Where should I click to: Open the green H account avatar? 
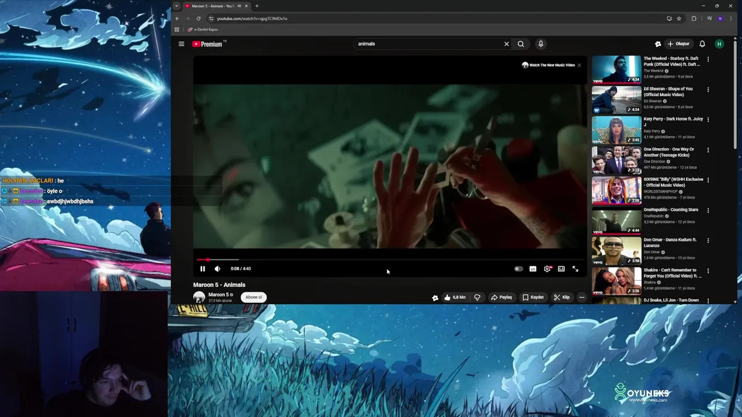click(719, 44)
